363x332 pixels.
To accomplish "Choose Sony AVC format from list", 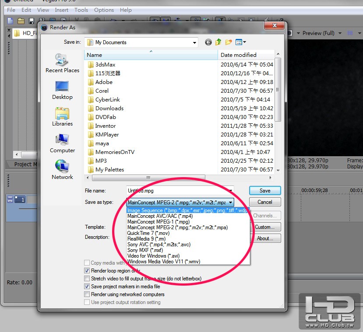I will pos(188,245).
